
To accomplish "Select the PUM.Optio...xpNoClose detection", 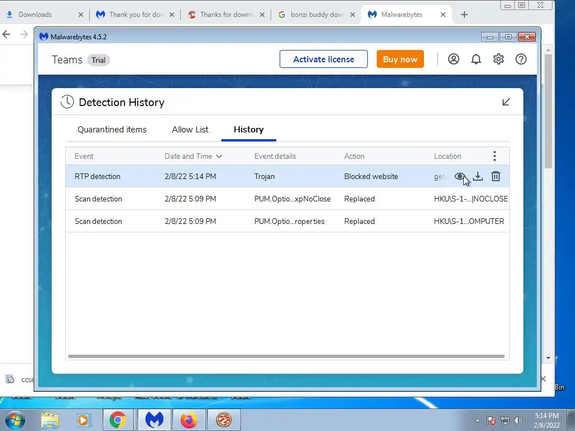I will (292, 199).
